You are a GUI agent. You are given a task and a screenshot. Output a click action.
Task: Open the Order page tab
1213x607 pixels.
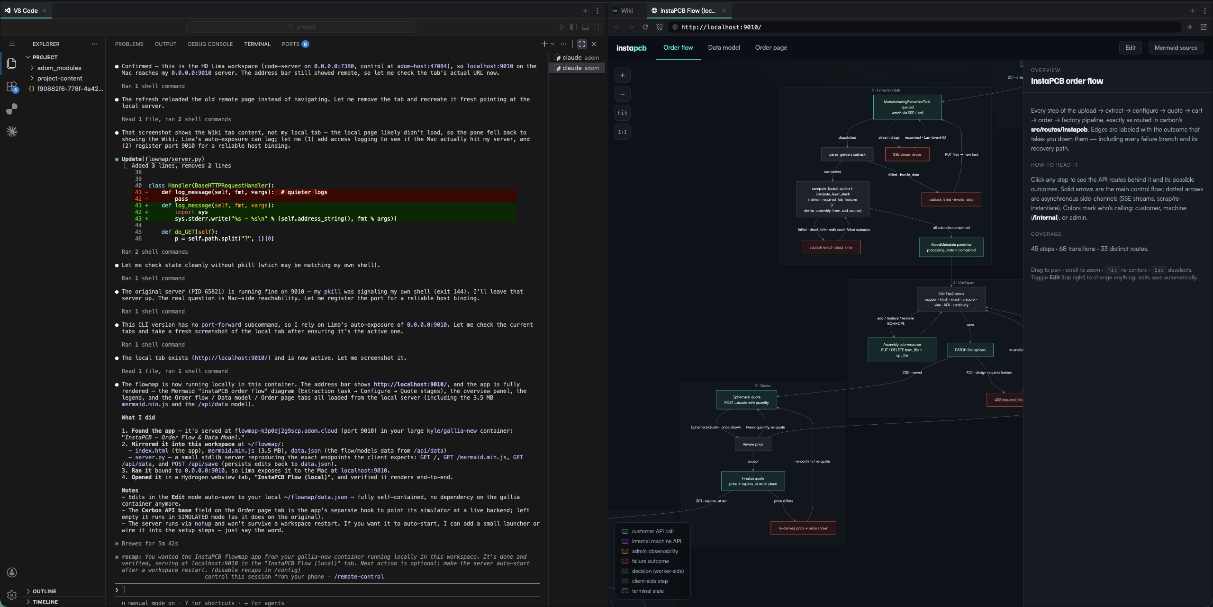pyautogui.click(x=771, y=48)
